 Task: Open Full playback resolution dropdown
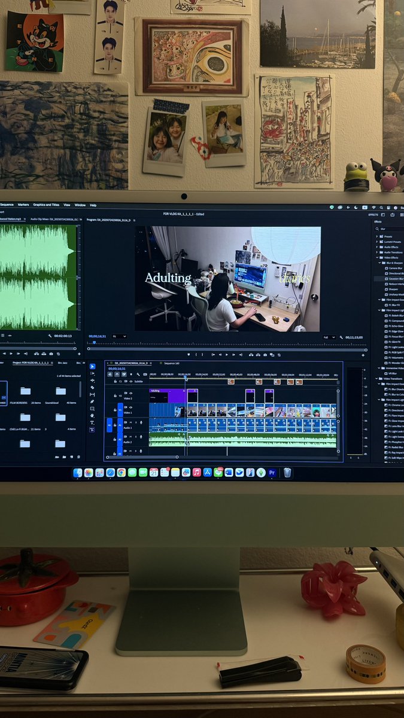point(331,337)
